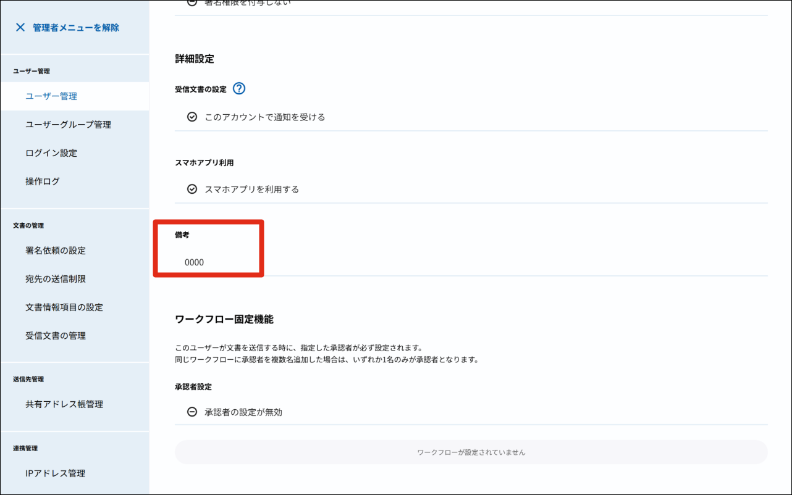Click the minus icon next to 承認者の設定が無効
Screen dimensions: 792x495
pos(192,412)
